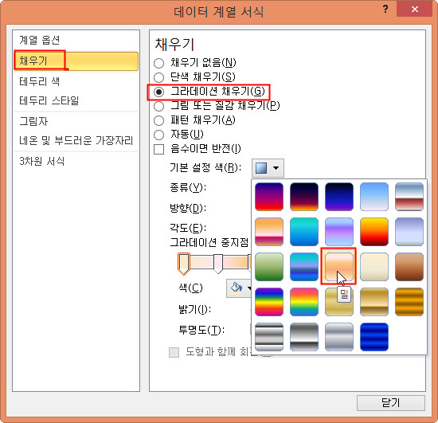Enable 음수이면 반전(I) checkbox
438x423 pixels.
(158, 149)
